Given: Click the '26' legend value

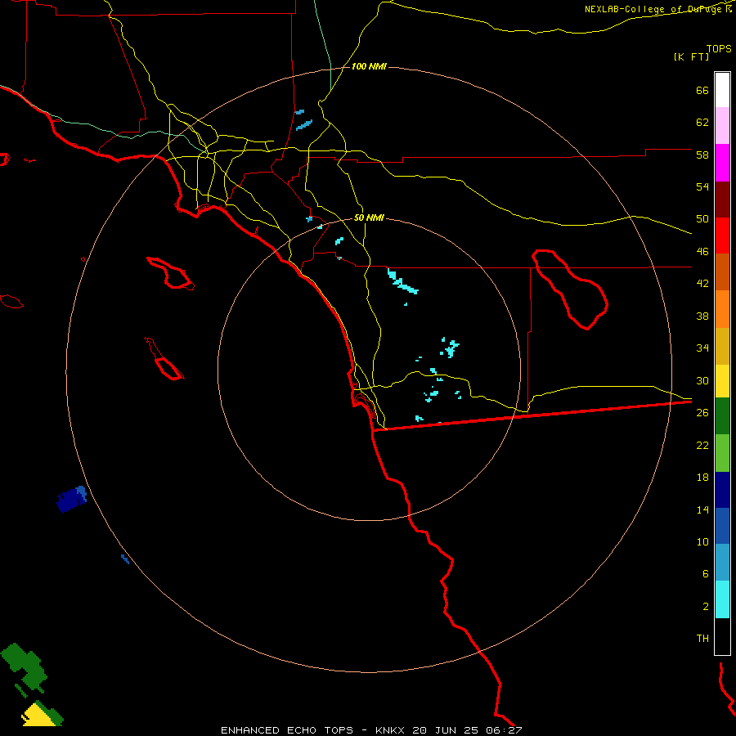Looking at the screenshot, I should click(x=702, y=413).
